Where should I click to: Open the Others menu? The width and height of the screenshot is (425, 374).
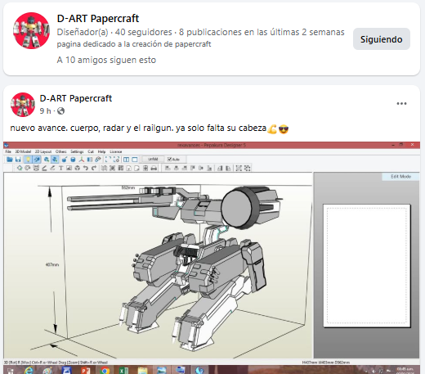click(60, 151)
